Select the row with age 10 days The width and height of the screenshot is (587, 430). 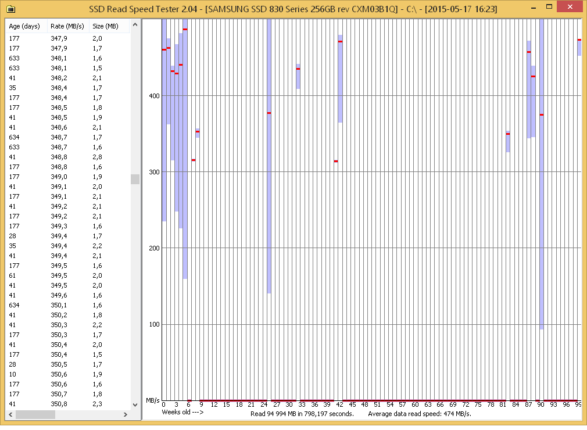pyautogui.click(x=68, y=374)
